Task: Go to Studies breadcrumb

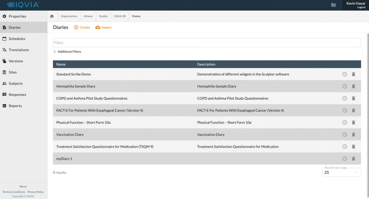Action: [103, 16]
